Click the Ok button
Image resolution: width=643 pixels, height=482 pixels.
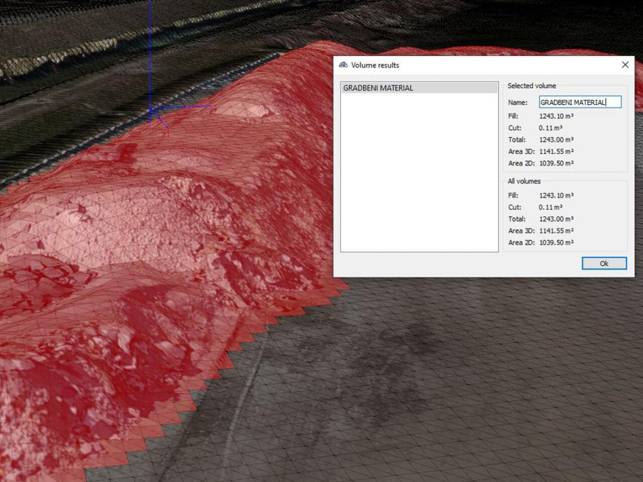[604, 263]
